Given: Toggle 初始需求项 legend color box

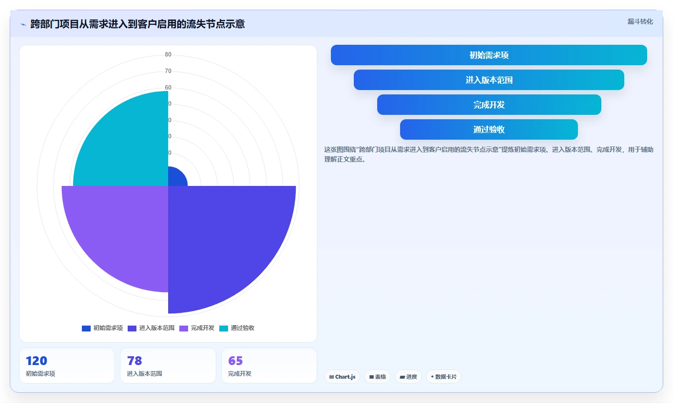Looking at the screenshot, I should pos(86,328).
